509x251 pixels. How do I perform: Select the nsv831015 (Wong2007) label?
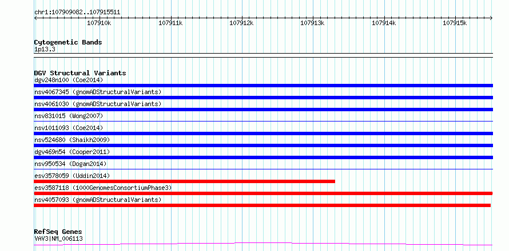[69, 116]
